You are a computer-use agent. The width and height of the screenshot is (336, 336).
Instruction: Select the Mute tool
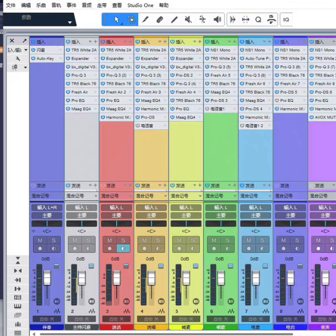pos(188,20)
